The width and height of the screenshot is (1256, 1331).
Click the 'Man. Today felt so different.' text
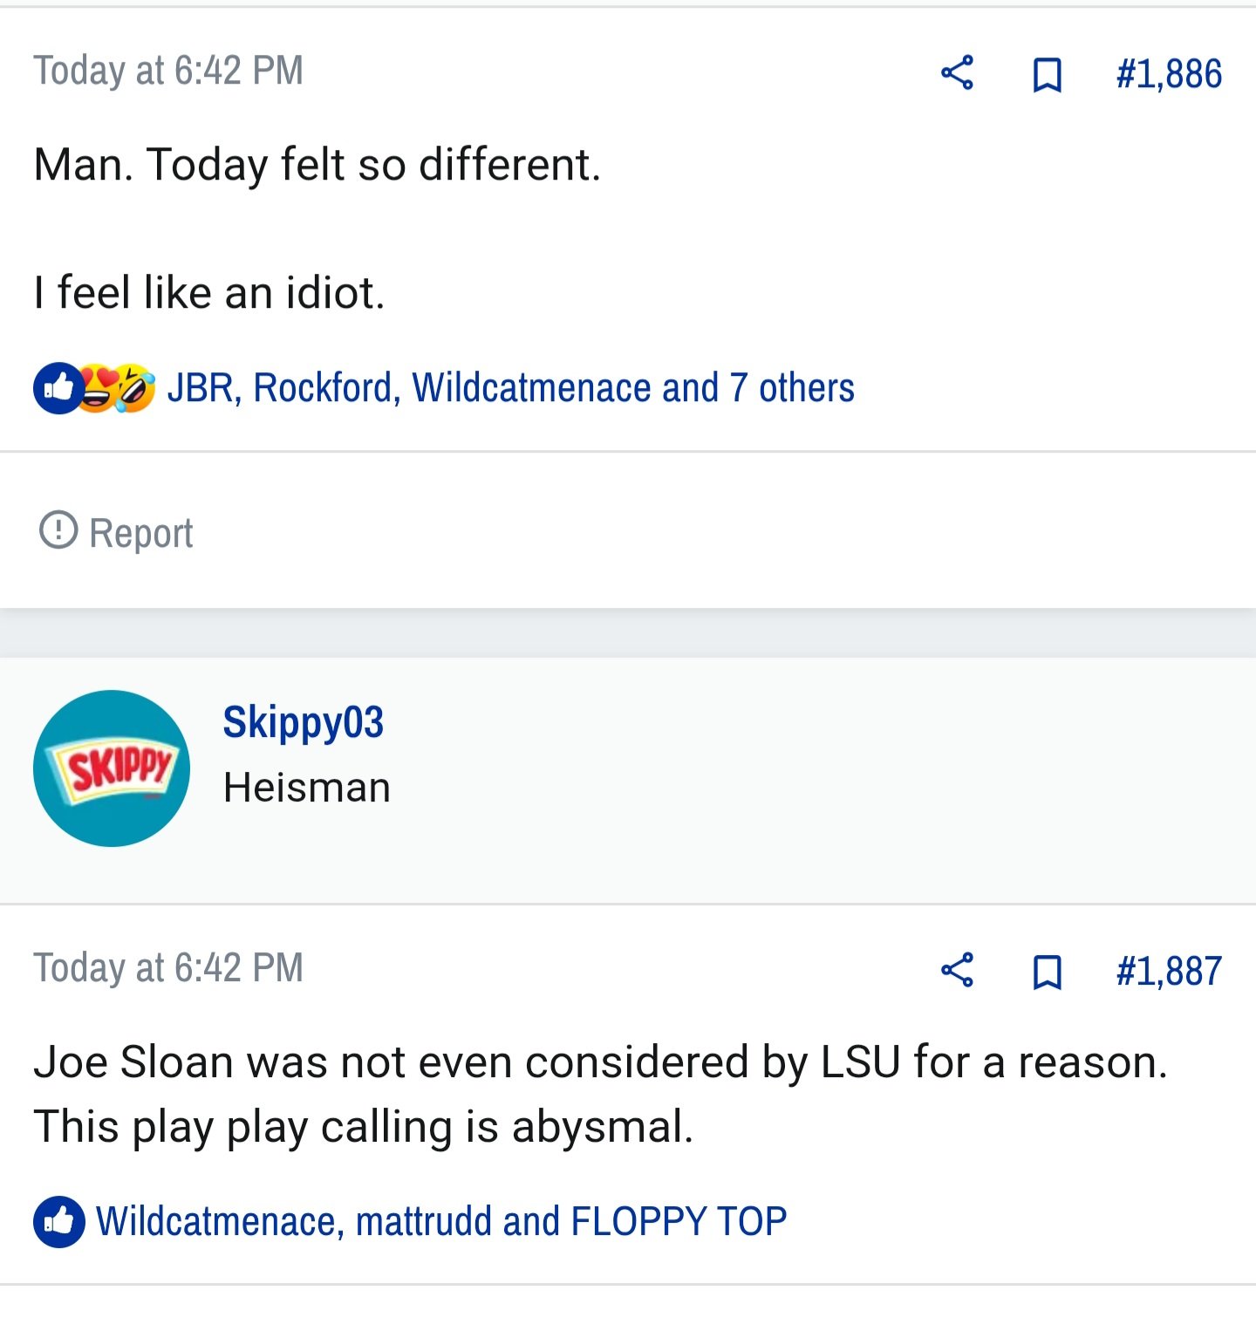pyautogui.click(x=317, y=165)
